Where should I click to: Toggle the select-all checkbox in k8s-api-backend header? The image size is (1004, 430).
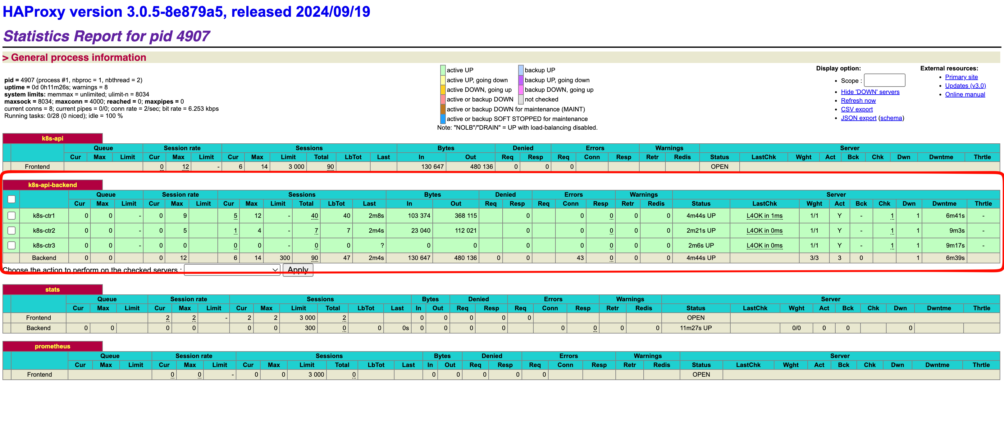point(11,199)
